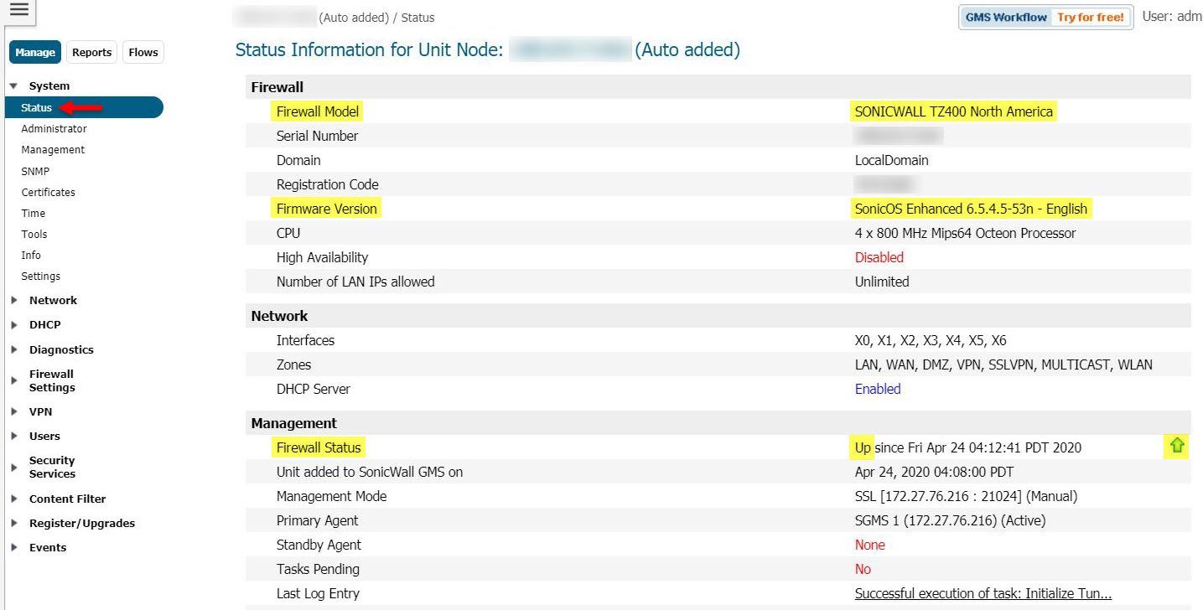The image size is (1203, 610).
Task: Click the Enabled DHCP Server link
Action: click(878, 389)
